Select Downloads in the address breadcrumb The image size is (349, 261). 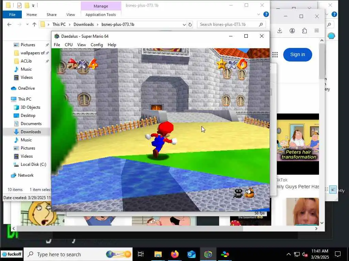click(x=84, y=24)
